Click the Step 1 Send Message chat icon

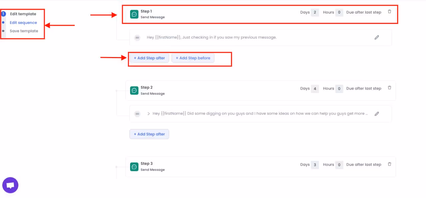[x=134, y=14]
